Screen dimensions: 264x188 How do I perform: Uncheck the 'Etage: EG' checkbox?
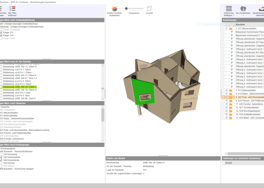(x=1, y=33)
